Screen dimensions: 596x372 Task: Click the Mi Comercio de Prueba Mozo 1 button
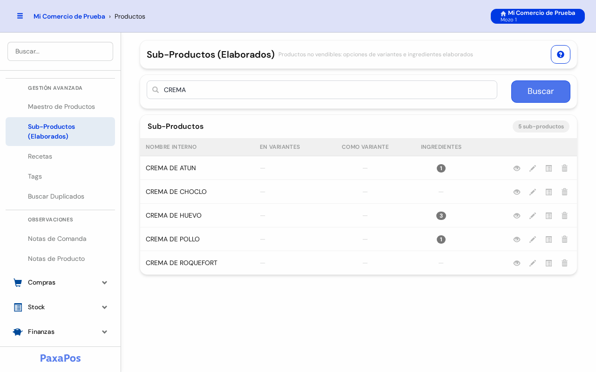(538, 16)
